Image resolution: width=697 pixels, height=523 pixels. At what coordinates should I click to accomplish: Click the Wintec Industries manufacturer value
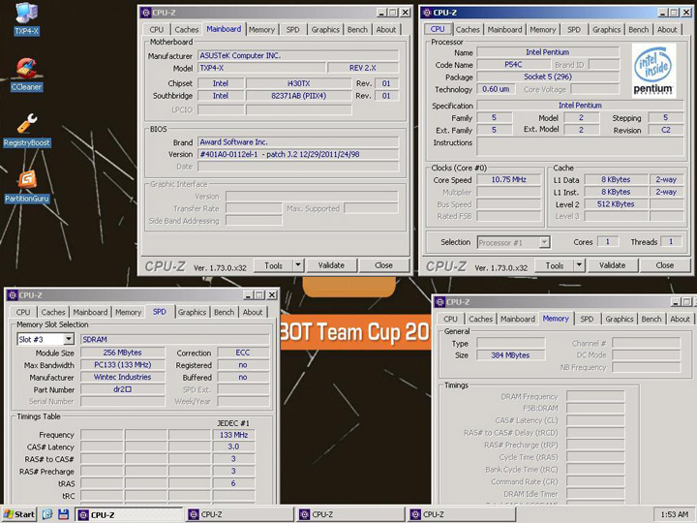[122, 377]
